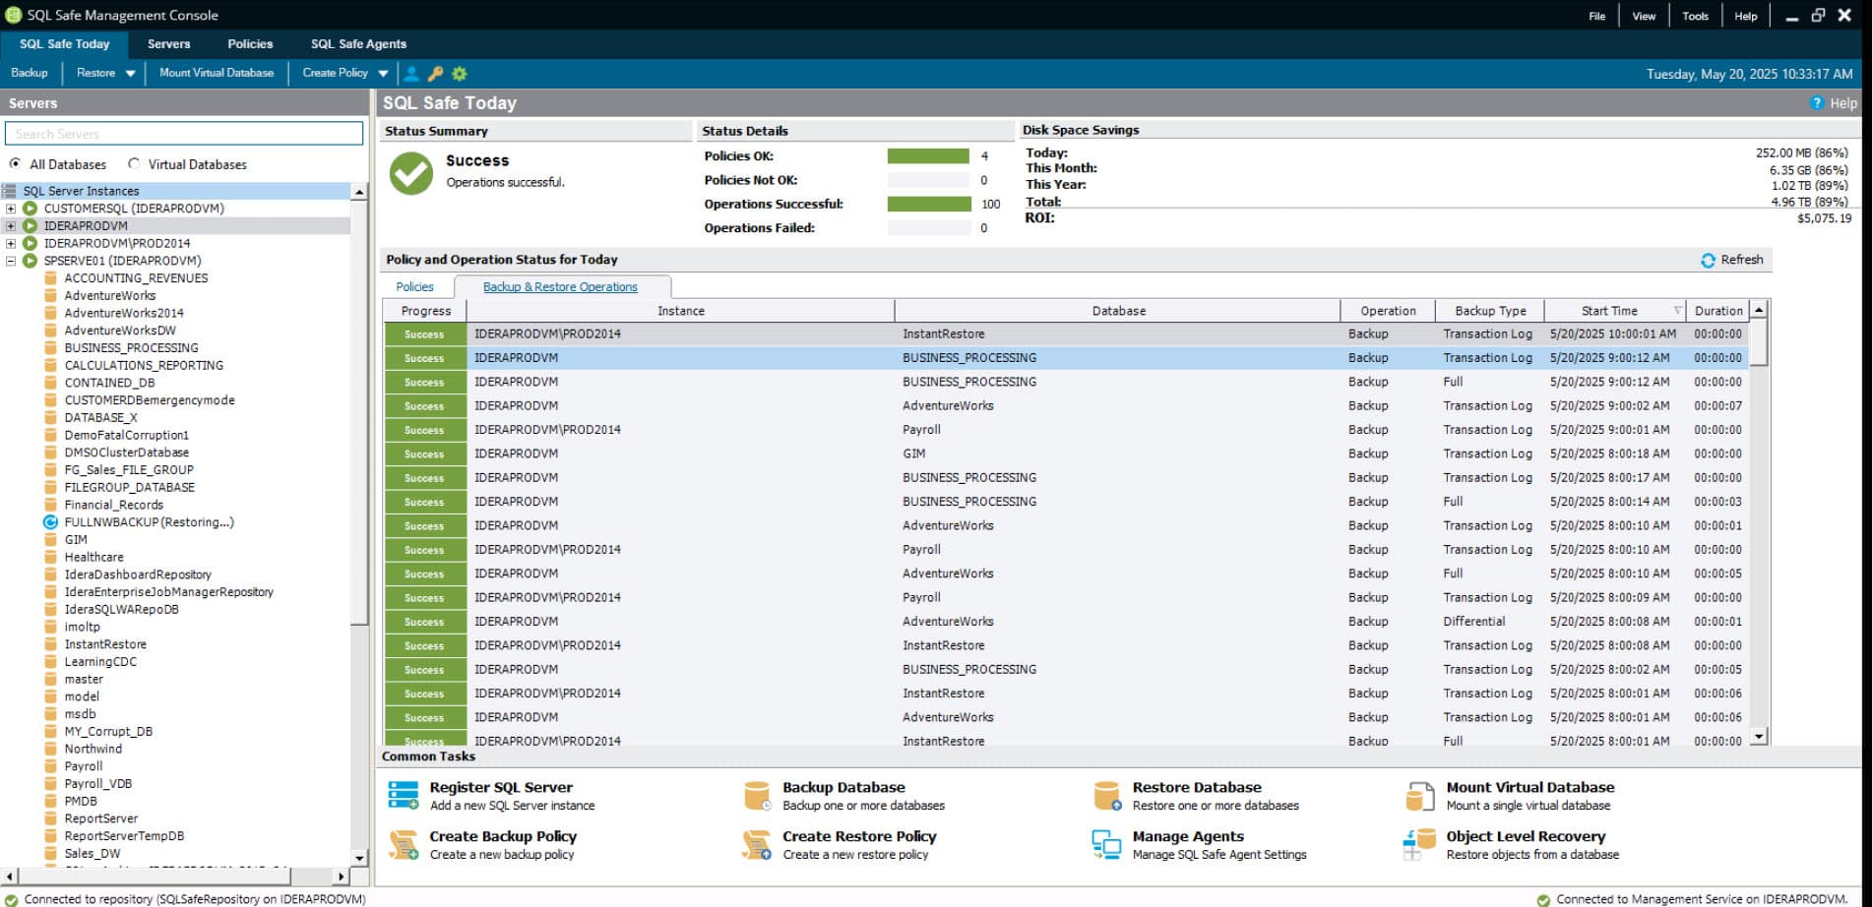Select the IderaDashboardRepository tree item
This screenshot has height=907, width=1873.
pos(138,574)
